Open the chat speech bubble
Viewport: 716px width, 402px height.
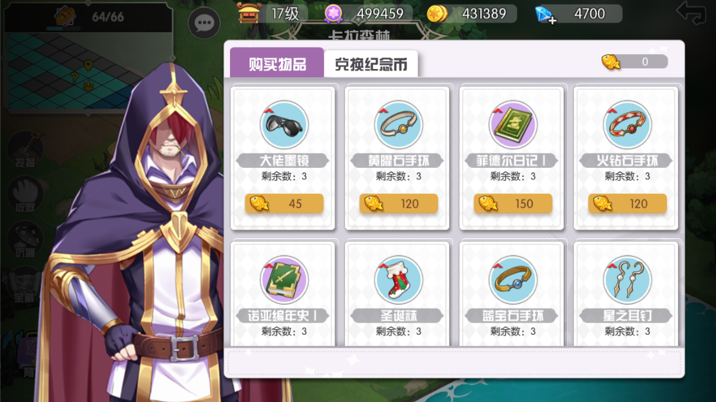(x=204, y=23)
